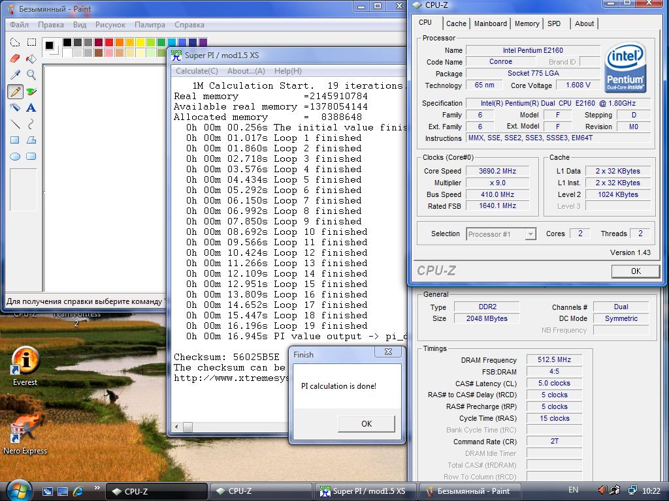Select the Polygon shape tool
669x501 pixels.
(31, 140)
